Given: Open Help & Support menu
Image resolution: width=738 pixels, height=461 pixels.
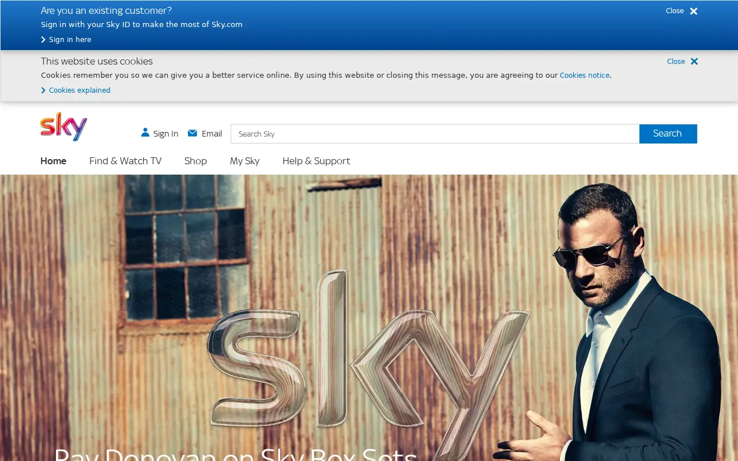Looking at the screenshot, I should 316,161.
